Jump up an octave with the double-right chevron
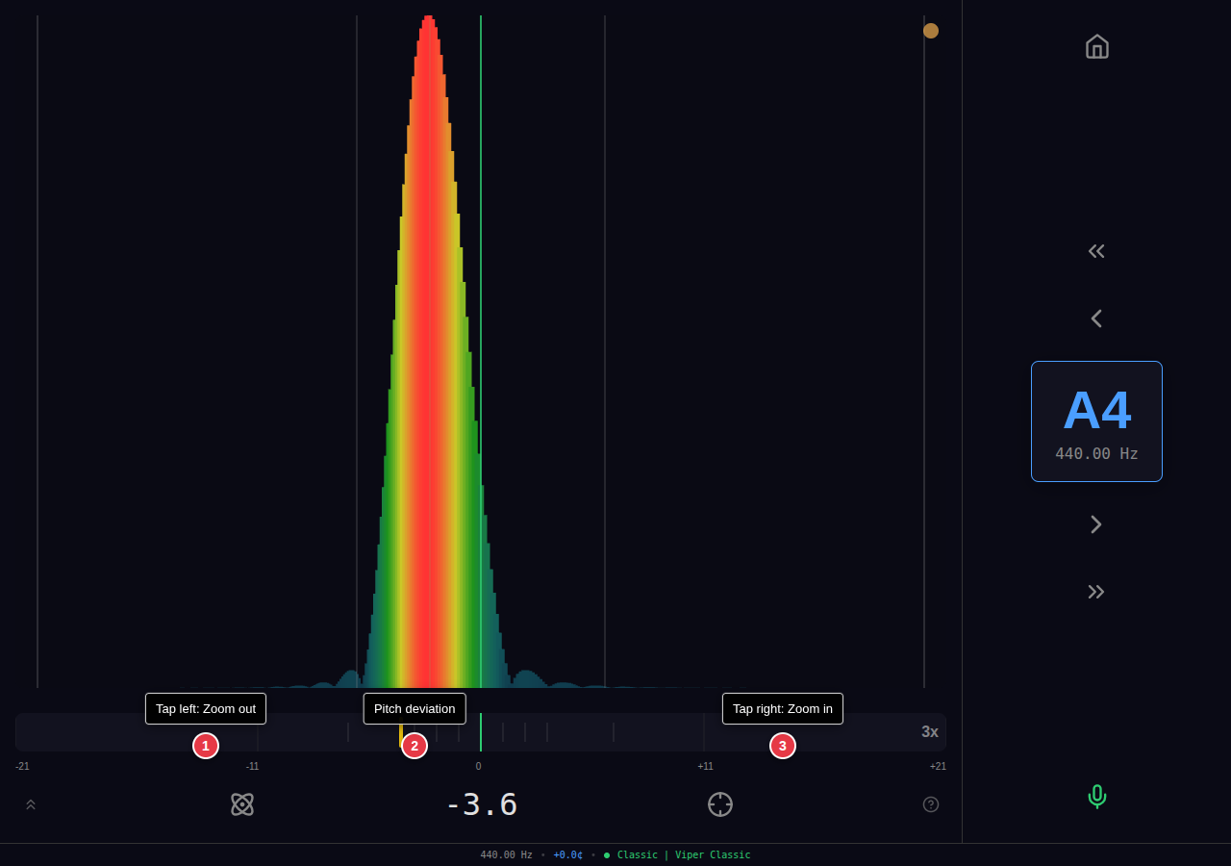This screenshot has width=1231, height=866. click(1096, 592)
